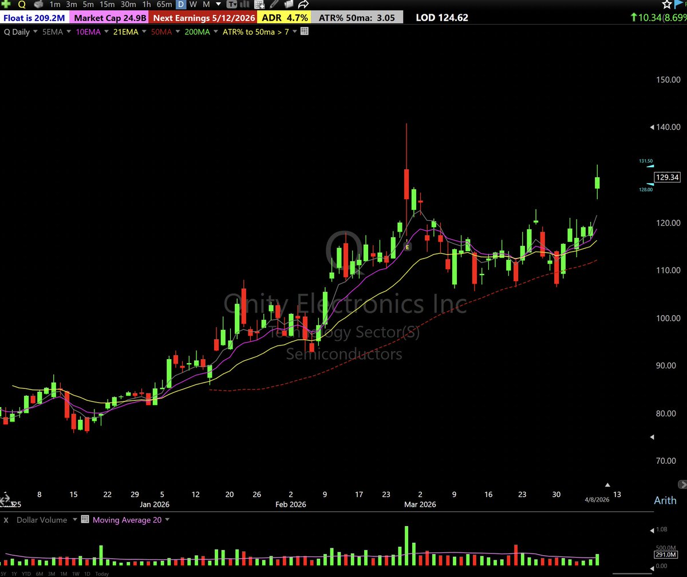Click the right-edge scroll arrow icon near the date axis
This screenshot has height=577, width=687.
[x=682, y=484]
